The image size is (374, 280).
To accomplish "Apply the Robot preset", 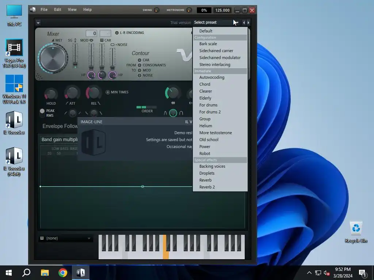I will (x=220, y=153).
